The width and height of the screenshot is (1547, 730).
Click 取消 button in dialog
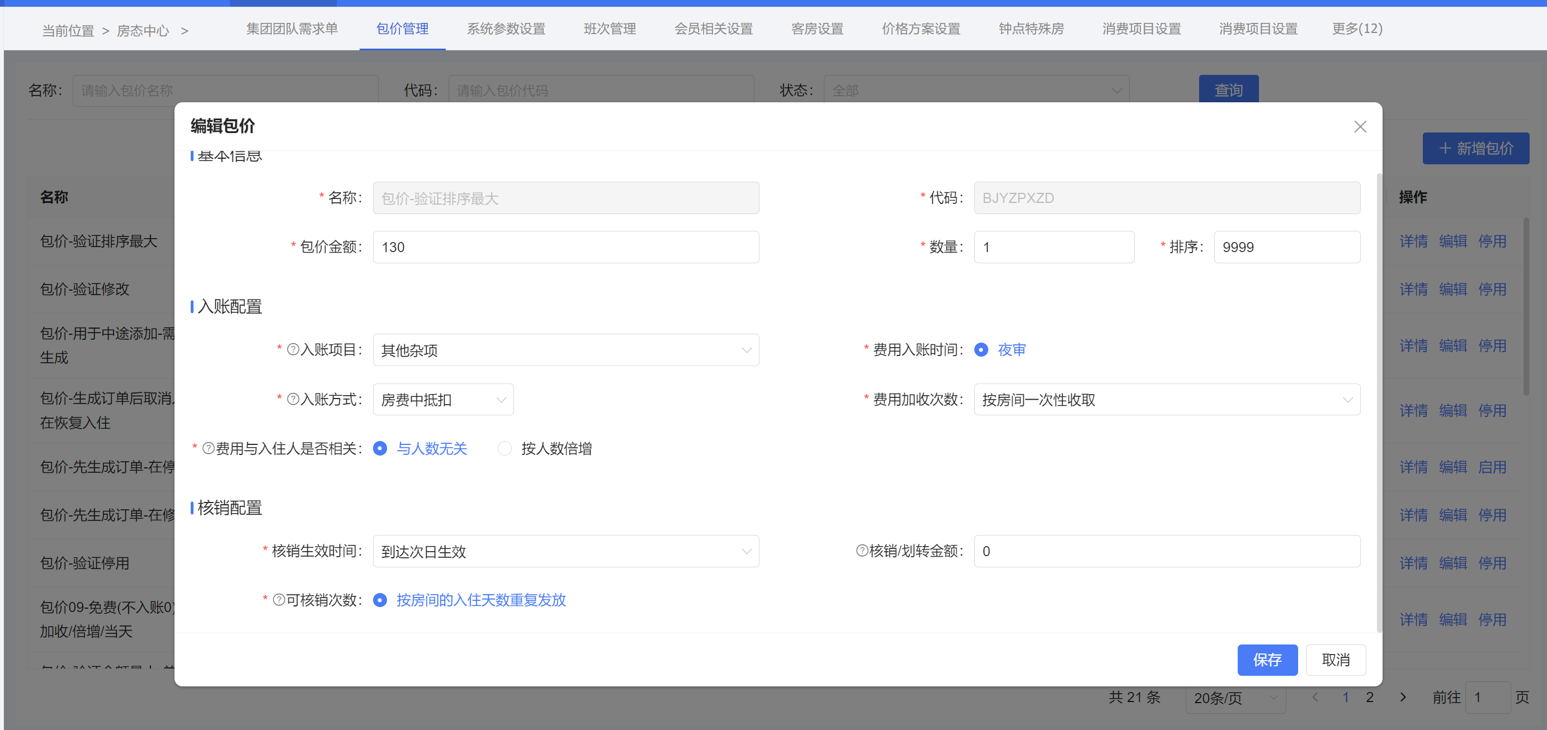coord(1336,660)
